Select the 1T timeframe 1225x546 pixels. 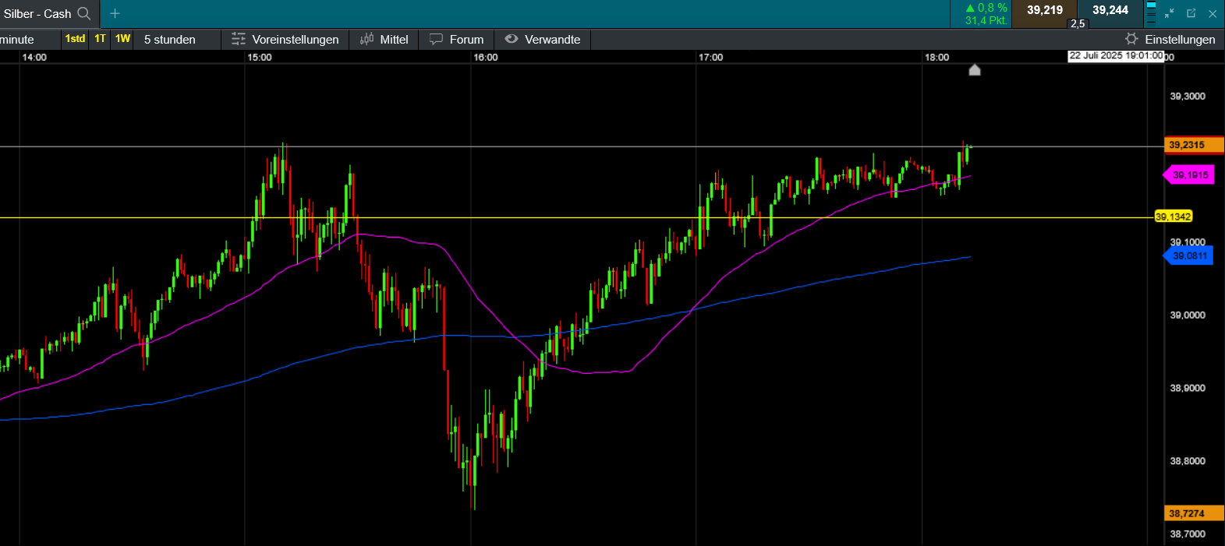(101, 39)
